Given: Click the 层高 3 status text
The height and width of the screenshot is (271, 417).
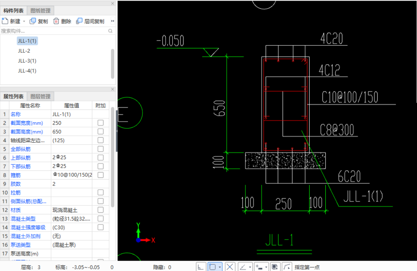Looking at the screenshot, I should [x=31, y=267].
